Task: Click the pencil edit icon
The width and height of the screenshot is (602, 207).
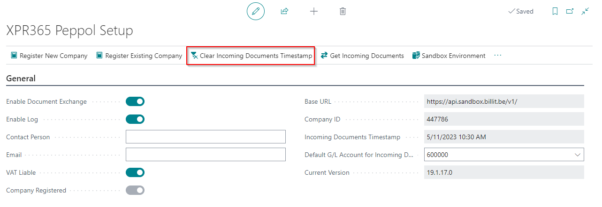Action: [256, 11]
